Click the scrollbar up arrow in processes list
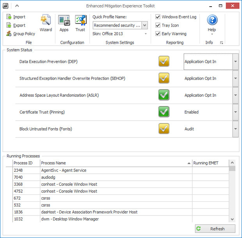Image resolution: width=242 pixels, height=238 pixels. coord(232,163)
